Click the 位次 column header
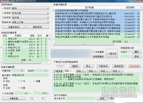 point(40,36)
